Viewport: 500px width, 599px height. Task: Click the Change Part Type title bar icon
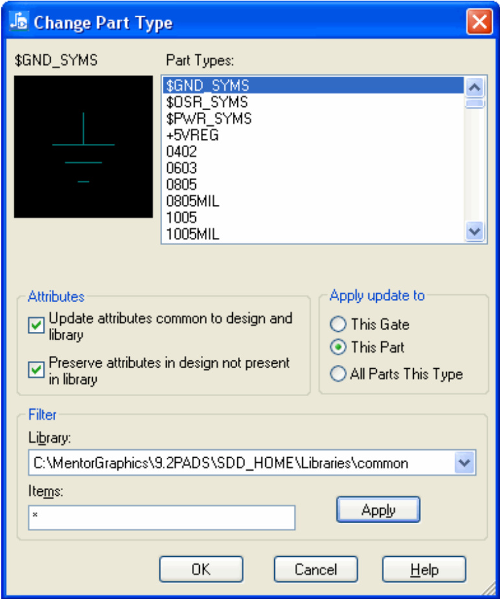point(20,23)
